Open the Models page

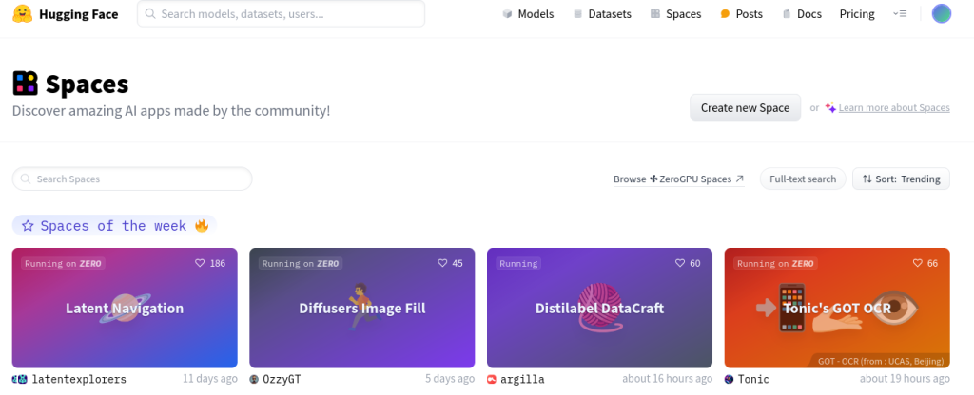528,13
